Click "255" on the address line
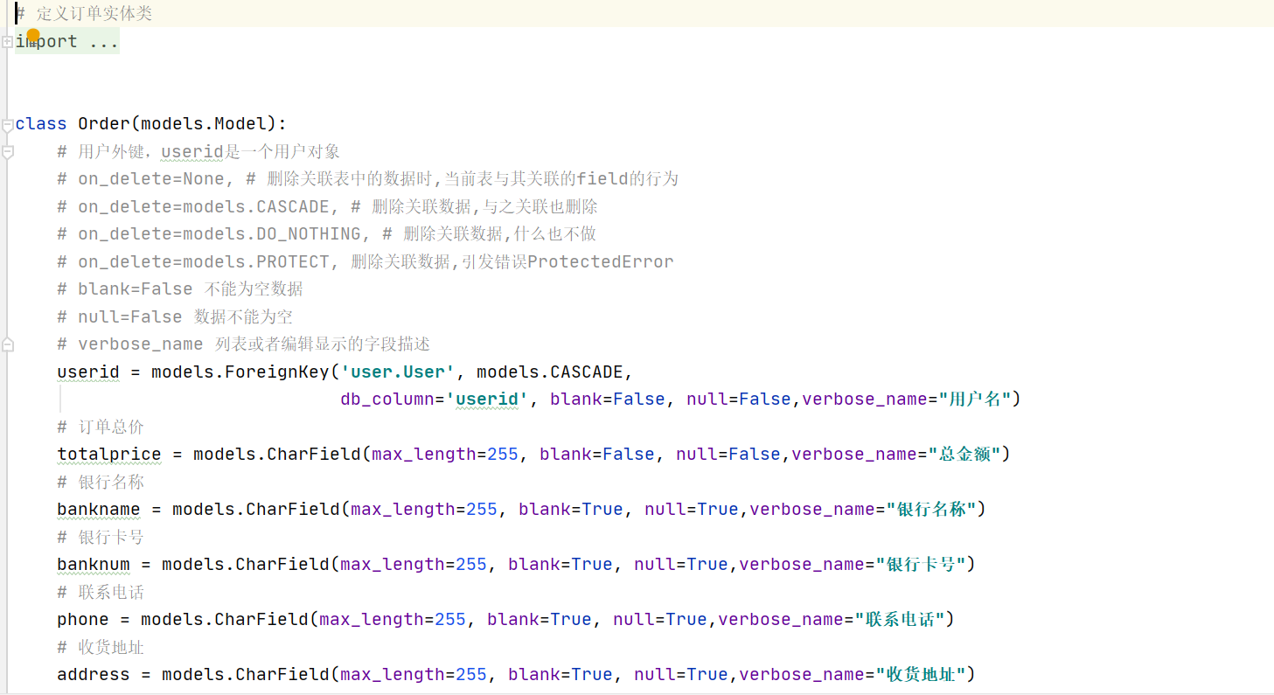The width and height of the screenshot is (1274, 695). pyautogui.click(x=471, y=675)
